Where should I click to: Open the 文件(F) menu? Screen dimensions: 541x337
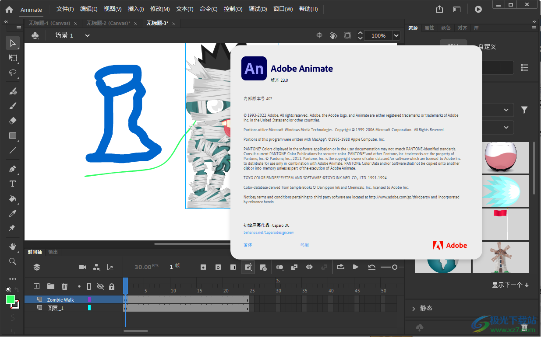pyautogui.click(x=65, y=9)
